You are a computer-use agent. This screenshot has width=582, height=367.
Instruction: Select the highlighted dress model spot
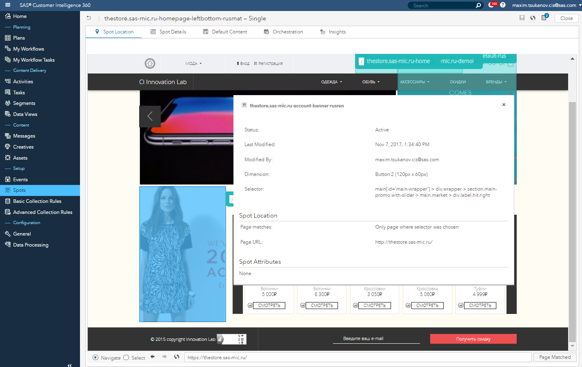[x=182, y=254]
